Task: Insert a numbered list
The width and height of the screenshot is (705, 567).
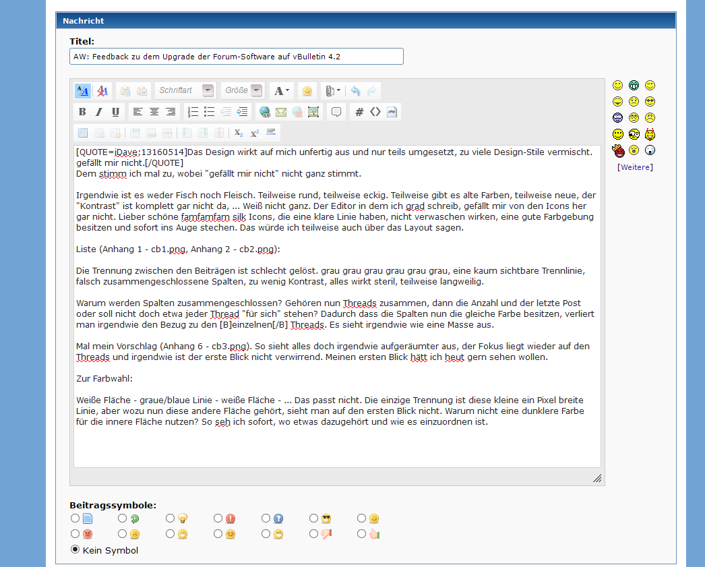Action: (x=193, y=112)
